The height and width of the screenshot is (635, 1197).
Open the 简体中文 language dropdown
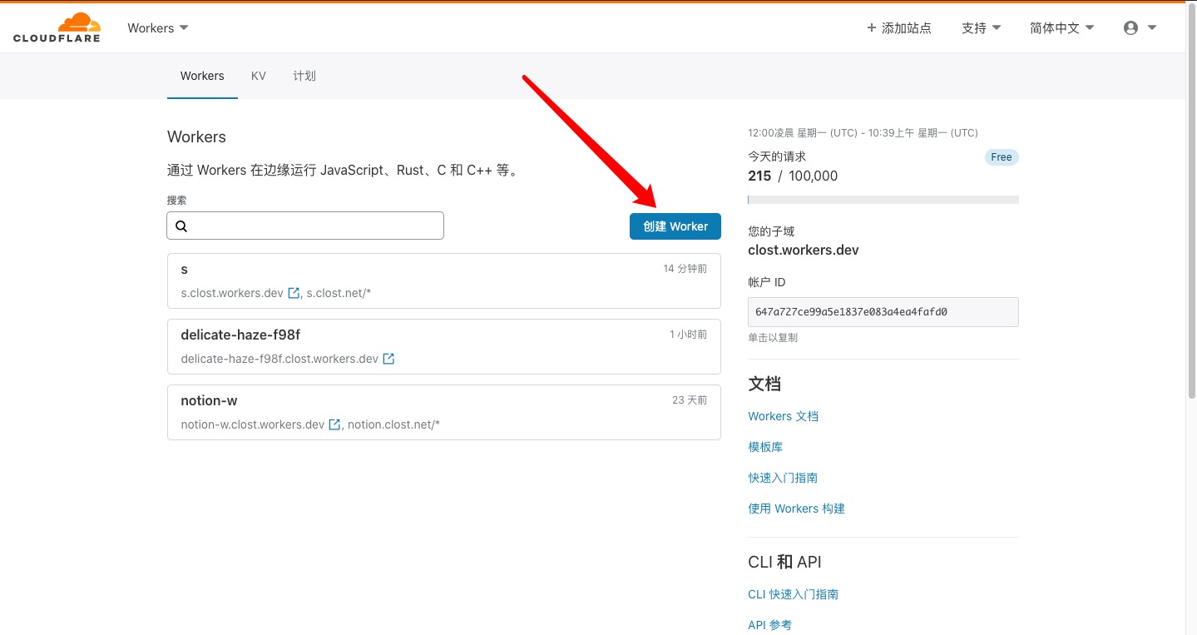[1061, 27]
